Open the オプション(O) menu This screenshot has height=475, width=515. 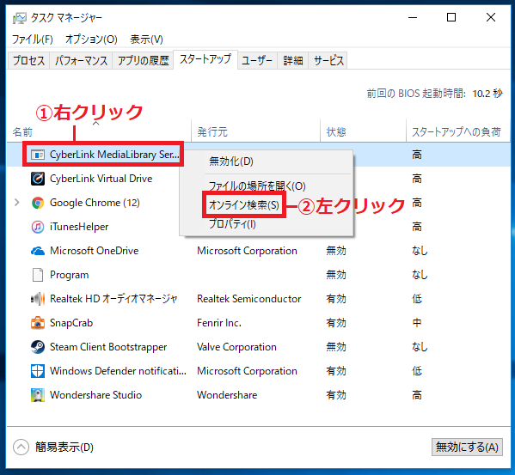[91, 40]
